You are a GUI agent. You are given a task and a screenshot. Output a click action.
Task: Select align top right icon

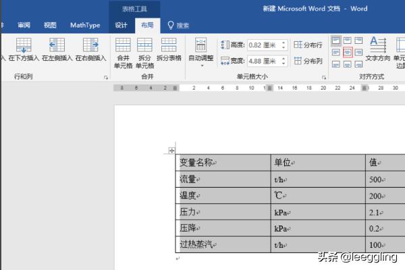click(x=358, y=40)
